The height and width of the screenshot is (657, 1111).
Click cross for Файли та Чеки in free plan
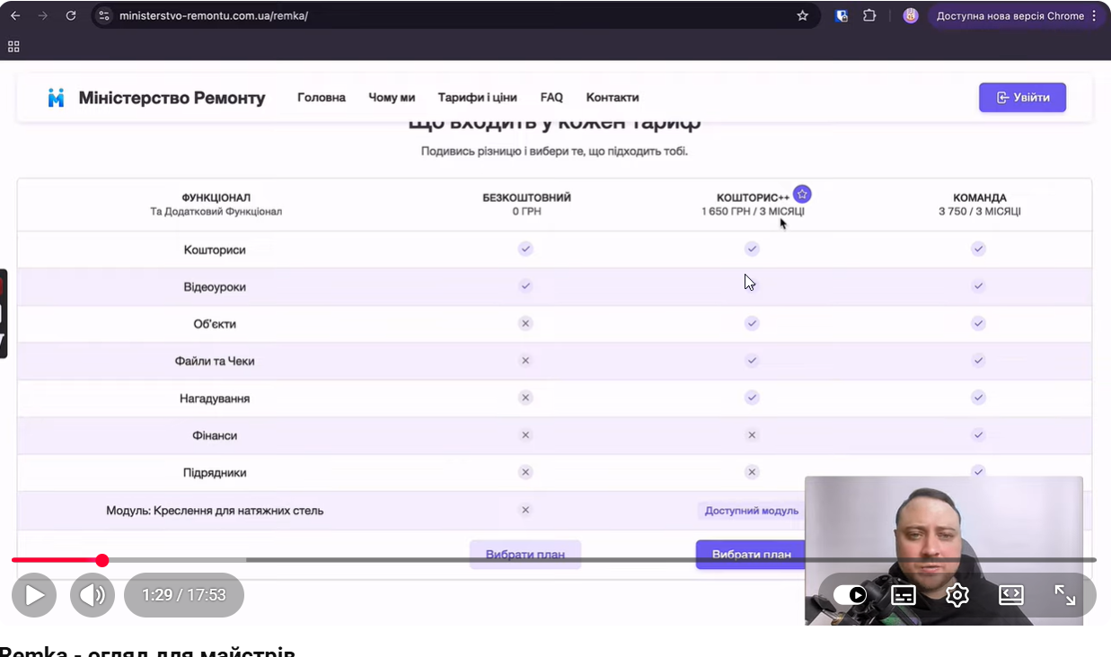click(x=526, y=361)
